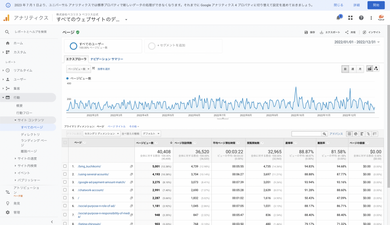Switch chart to line chart icon
Viewport: 390px width, 225px height.
[x=369, y=69]
